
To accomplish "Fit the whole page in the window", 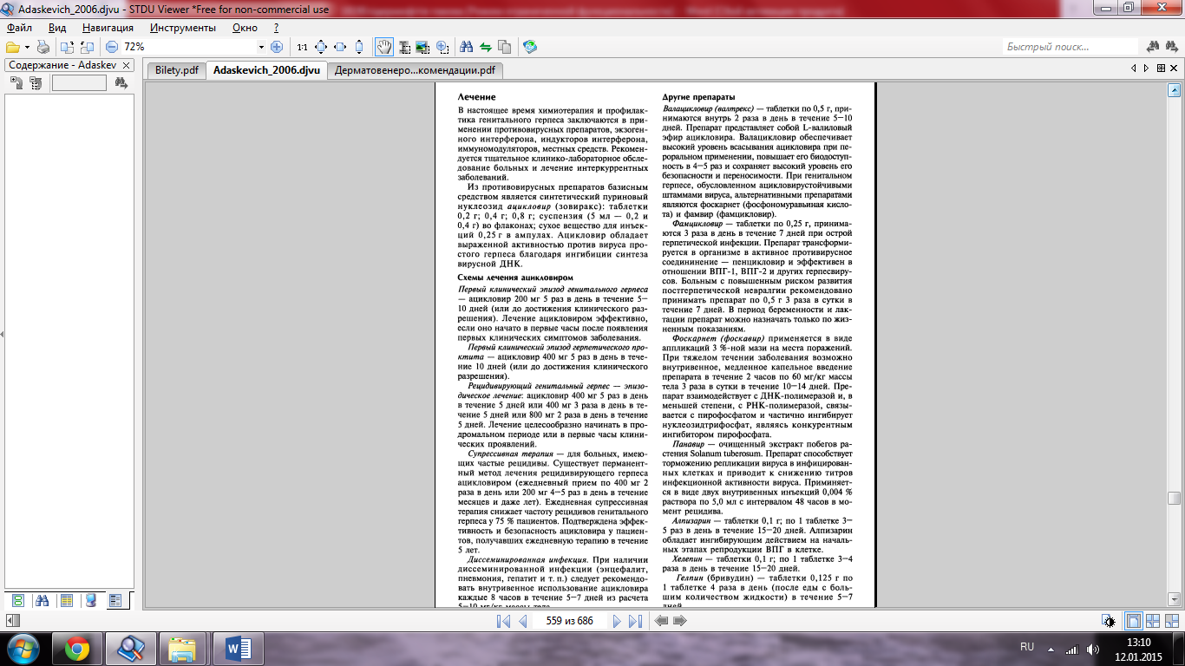I will coord(321,47).
